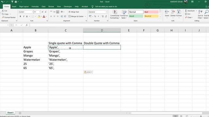Activate the Format Painter brush
This screenshot has width=209, height=117.
(3, 17)
